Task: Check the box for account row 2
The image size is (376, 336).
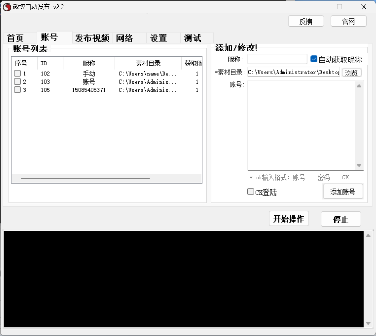Action: pos(17,82)
